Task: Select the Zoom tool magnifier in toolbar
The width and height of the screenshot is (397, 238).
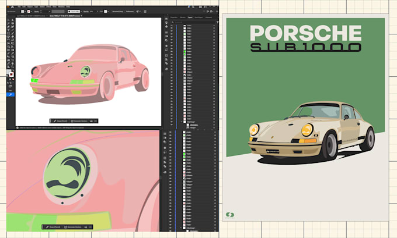Action: (x=12, y=66)
